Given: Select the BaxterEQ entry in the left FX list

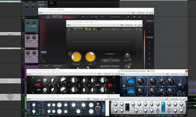Looking at the screenshot, I should click(10, 98).
